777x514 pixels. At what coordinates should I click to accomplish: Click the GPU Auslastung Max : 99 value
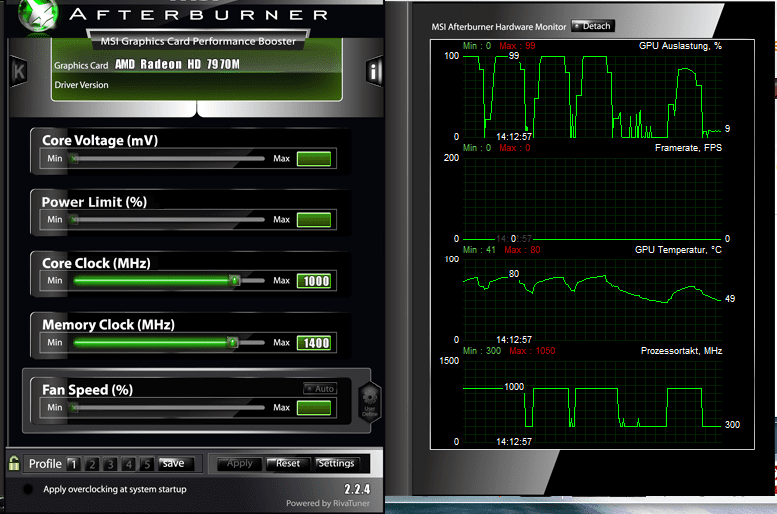click(517, 46)
